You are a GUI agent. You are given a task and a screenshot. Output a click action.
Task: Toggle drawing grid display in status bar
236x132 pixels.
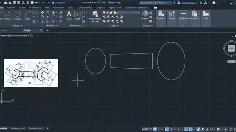click(155, 129)
